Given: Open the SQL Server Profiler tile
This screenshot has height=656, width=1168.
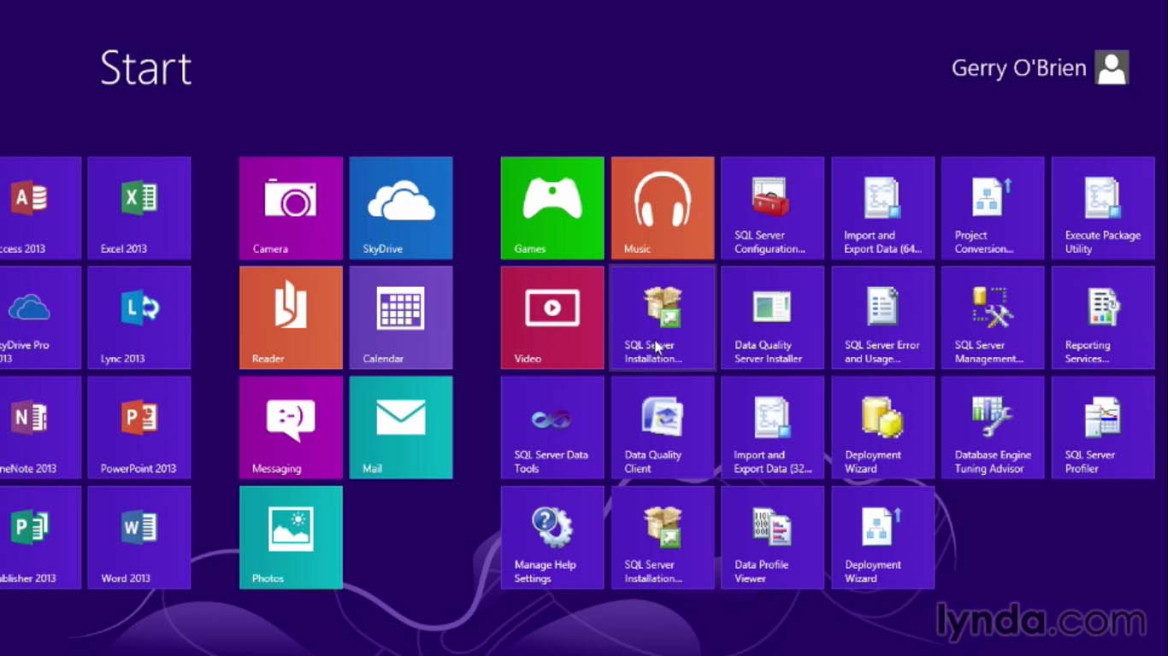Looking at the screenshot, I should [1103, 427].
